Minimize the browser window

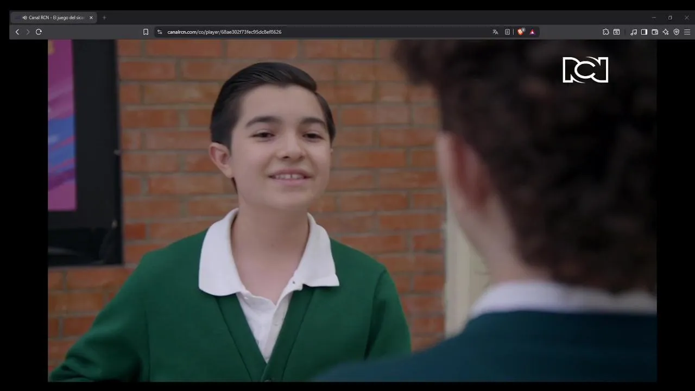[x=654, y=17]
